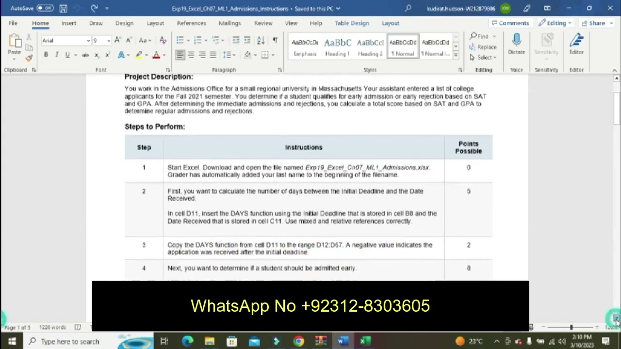Open Excel from the Windows taskbar
Image resolution: width=621 pixels, height=349 pixels.
coord(365,341)
